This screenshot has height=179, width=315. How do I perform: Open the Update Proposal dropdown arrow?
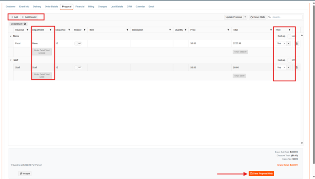tap(245, 17)
